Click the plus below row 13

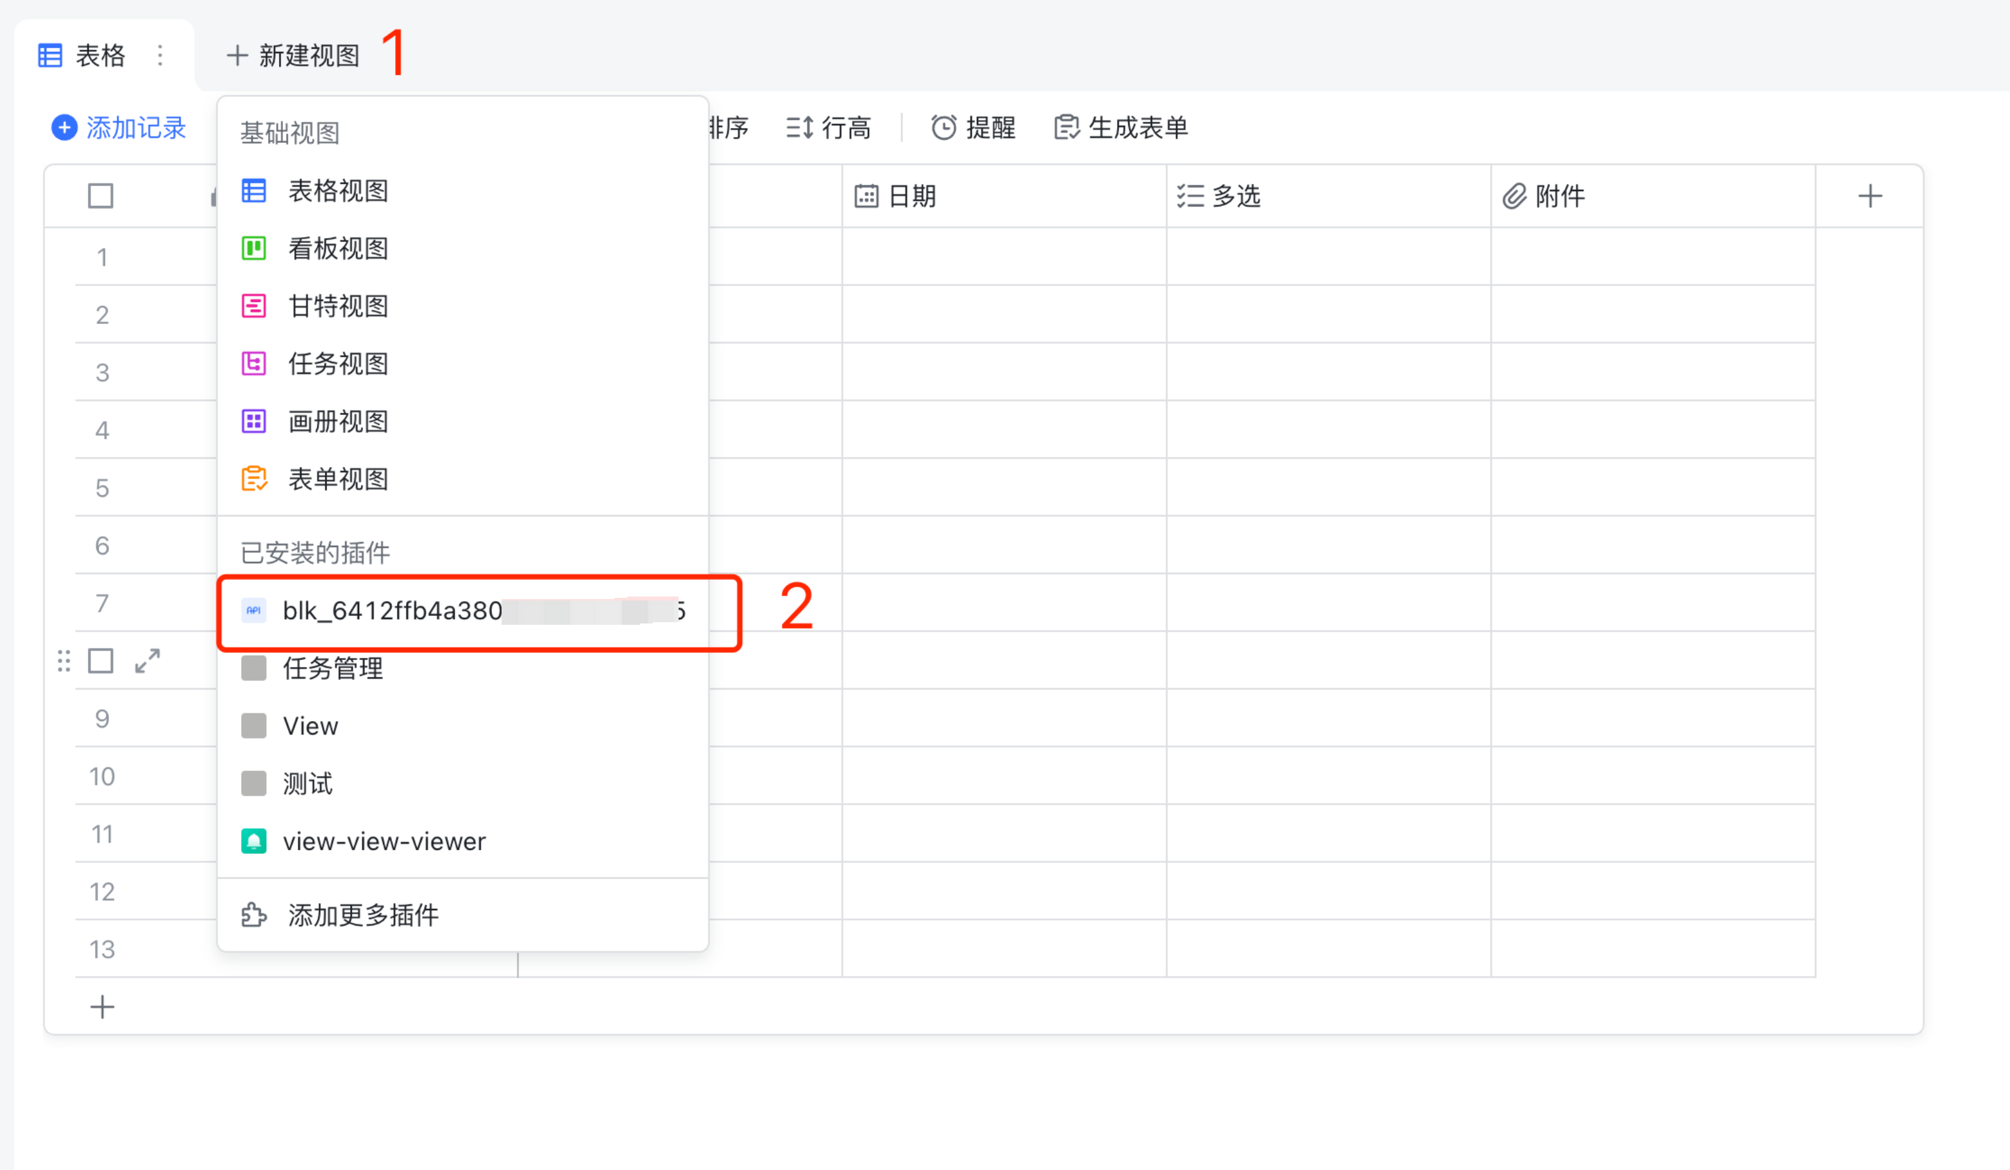[x=102, y=1006]
